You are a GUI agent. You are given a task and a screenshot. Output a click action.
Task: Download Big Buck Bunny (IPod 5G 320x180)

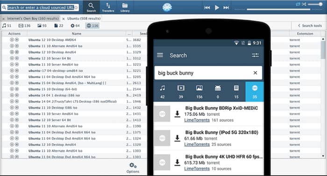[x=177, y=138]
